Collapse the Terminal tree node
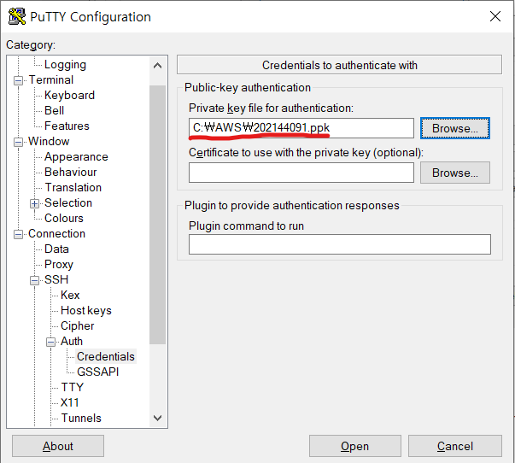 [x=19, y=80]
